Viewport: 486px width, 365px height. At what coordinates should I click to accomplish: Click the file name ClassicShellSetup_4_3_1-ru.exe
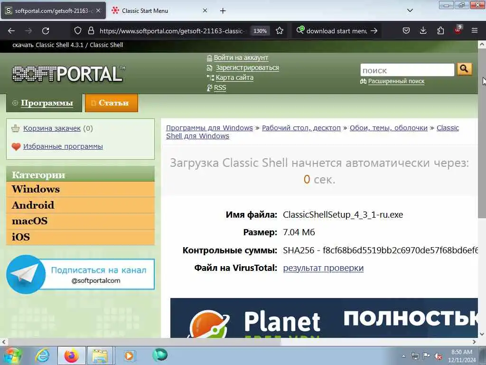pos(343,214)
